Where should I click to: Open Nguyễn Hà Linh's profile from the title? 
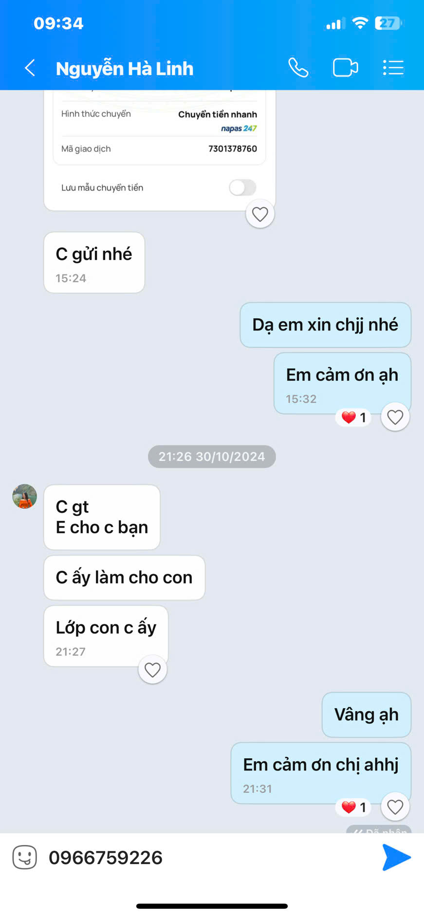click(125, 69)
